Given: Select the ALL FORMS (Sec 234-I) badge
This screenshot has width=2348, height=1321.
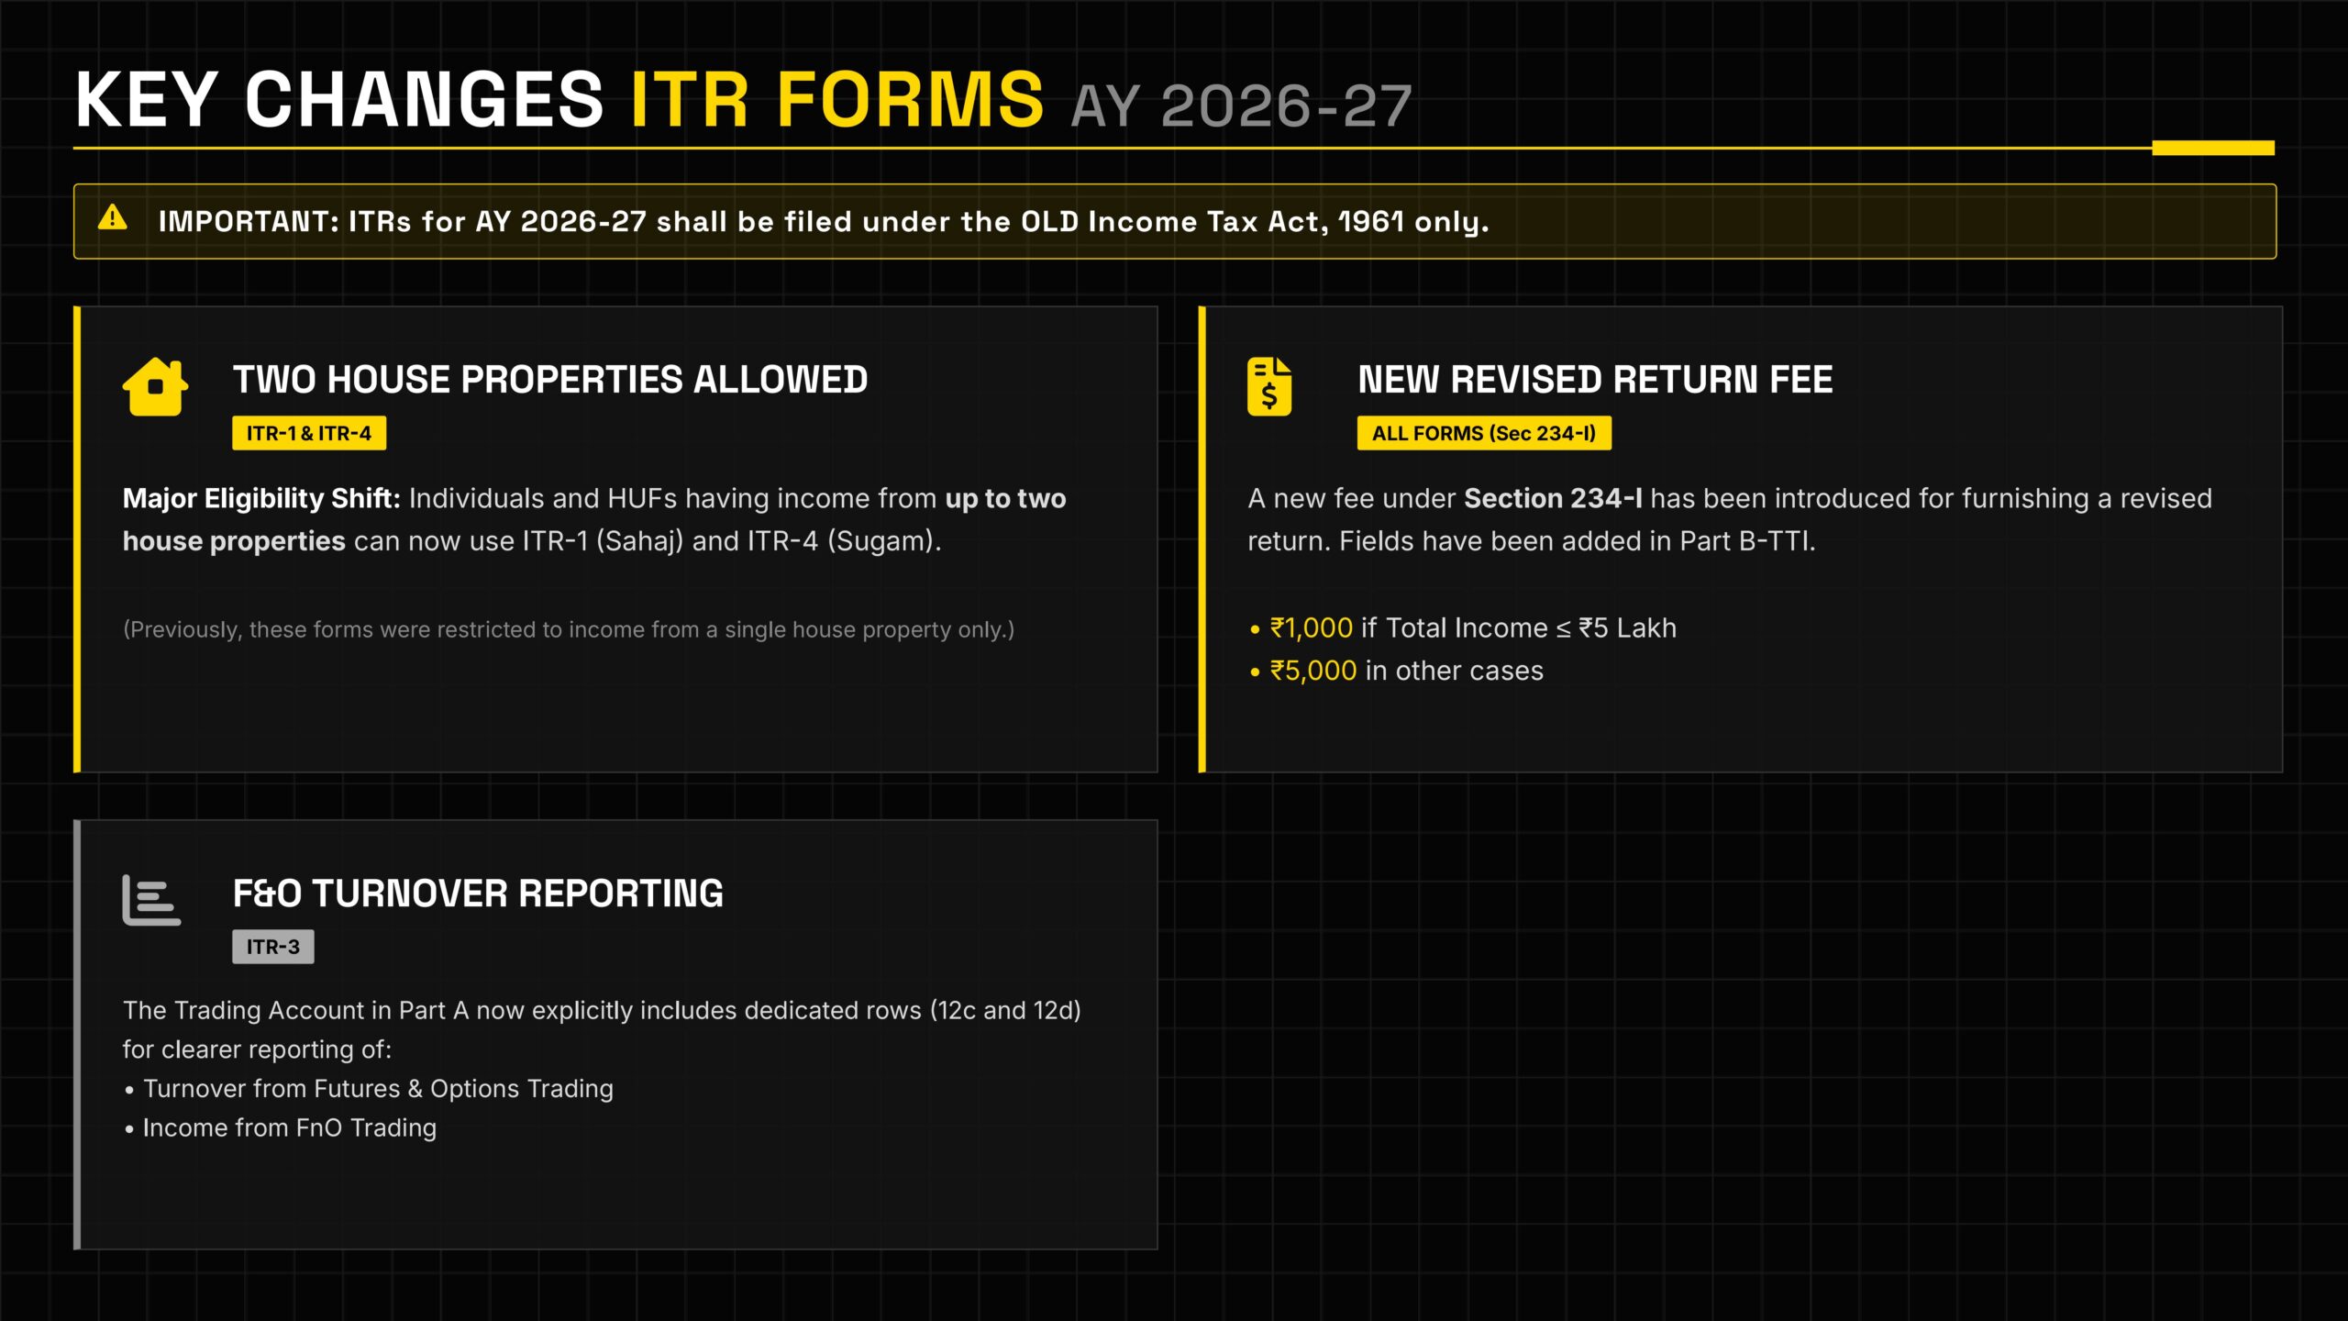Looking at the screenshot, I should (x=1484, y=433).
